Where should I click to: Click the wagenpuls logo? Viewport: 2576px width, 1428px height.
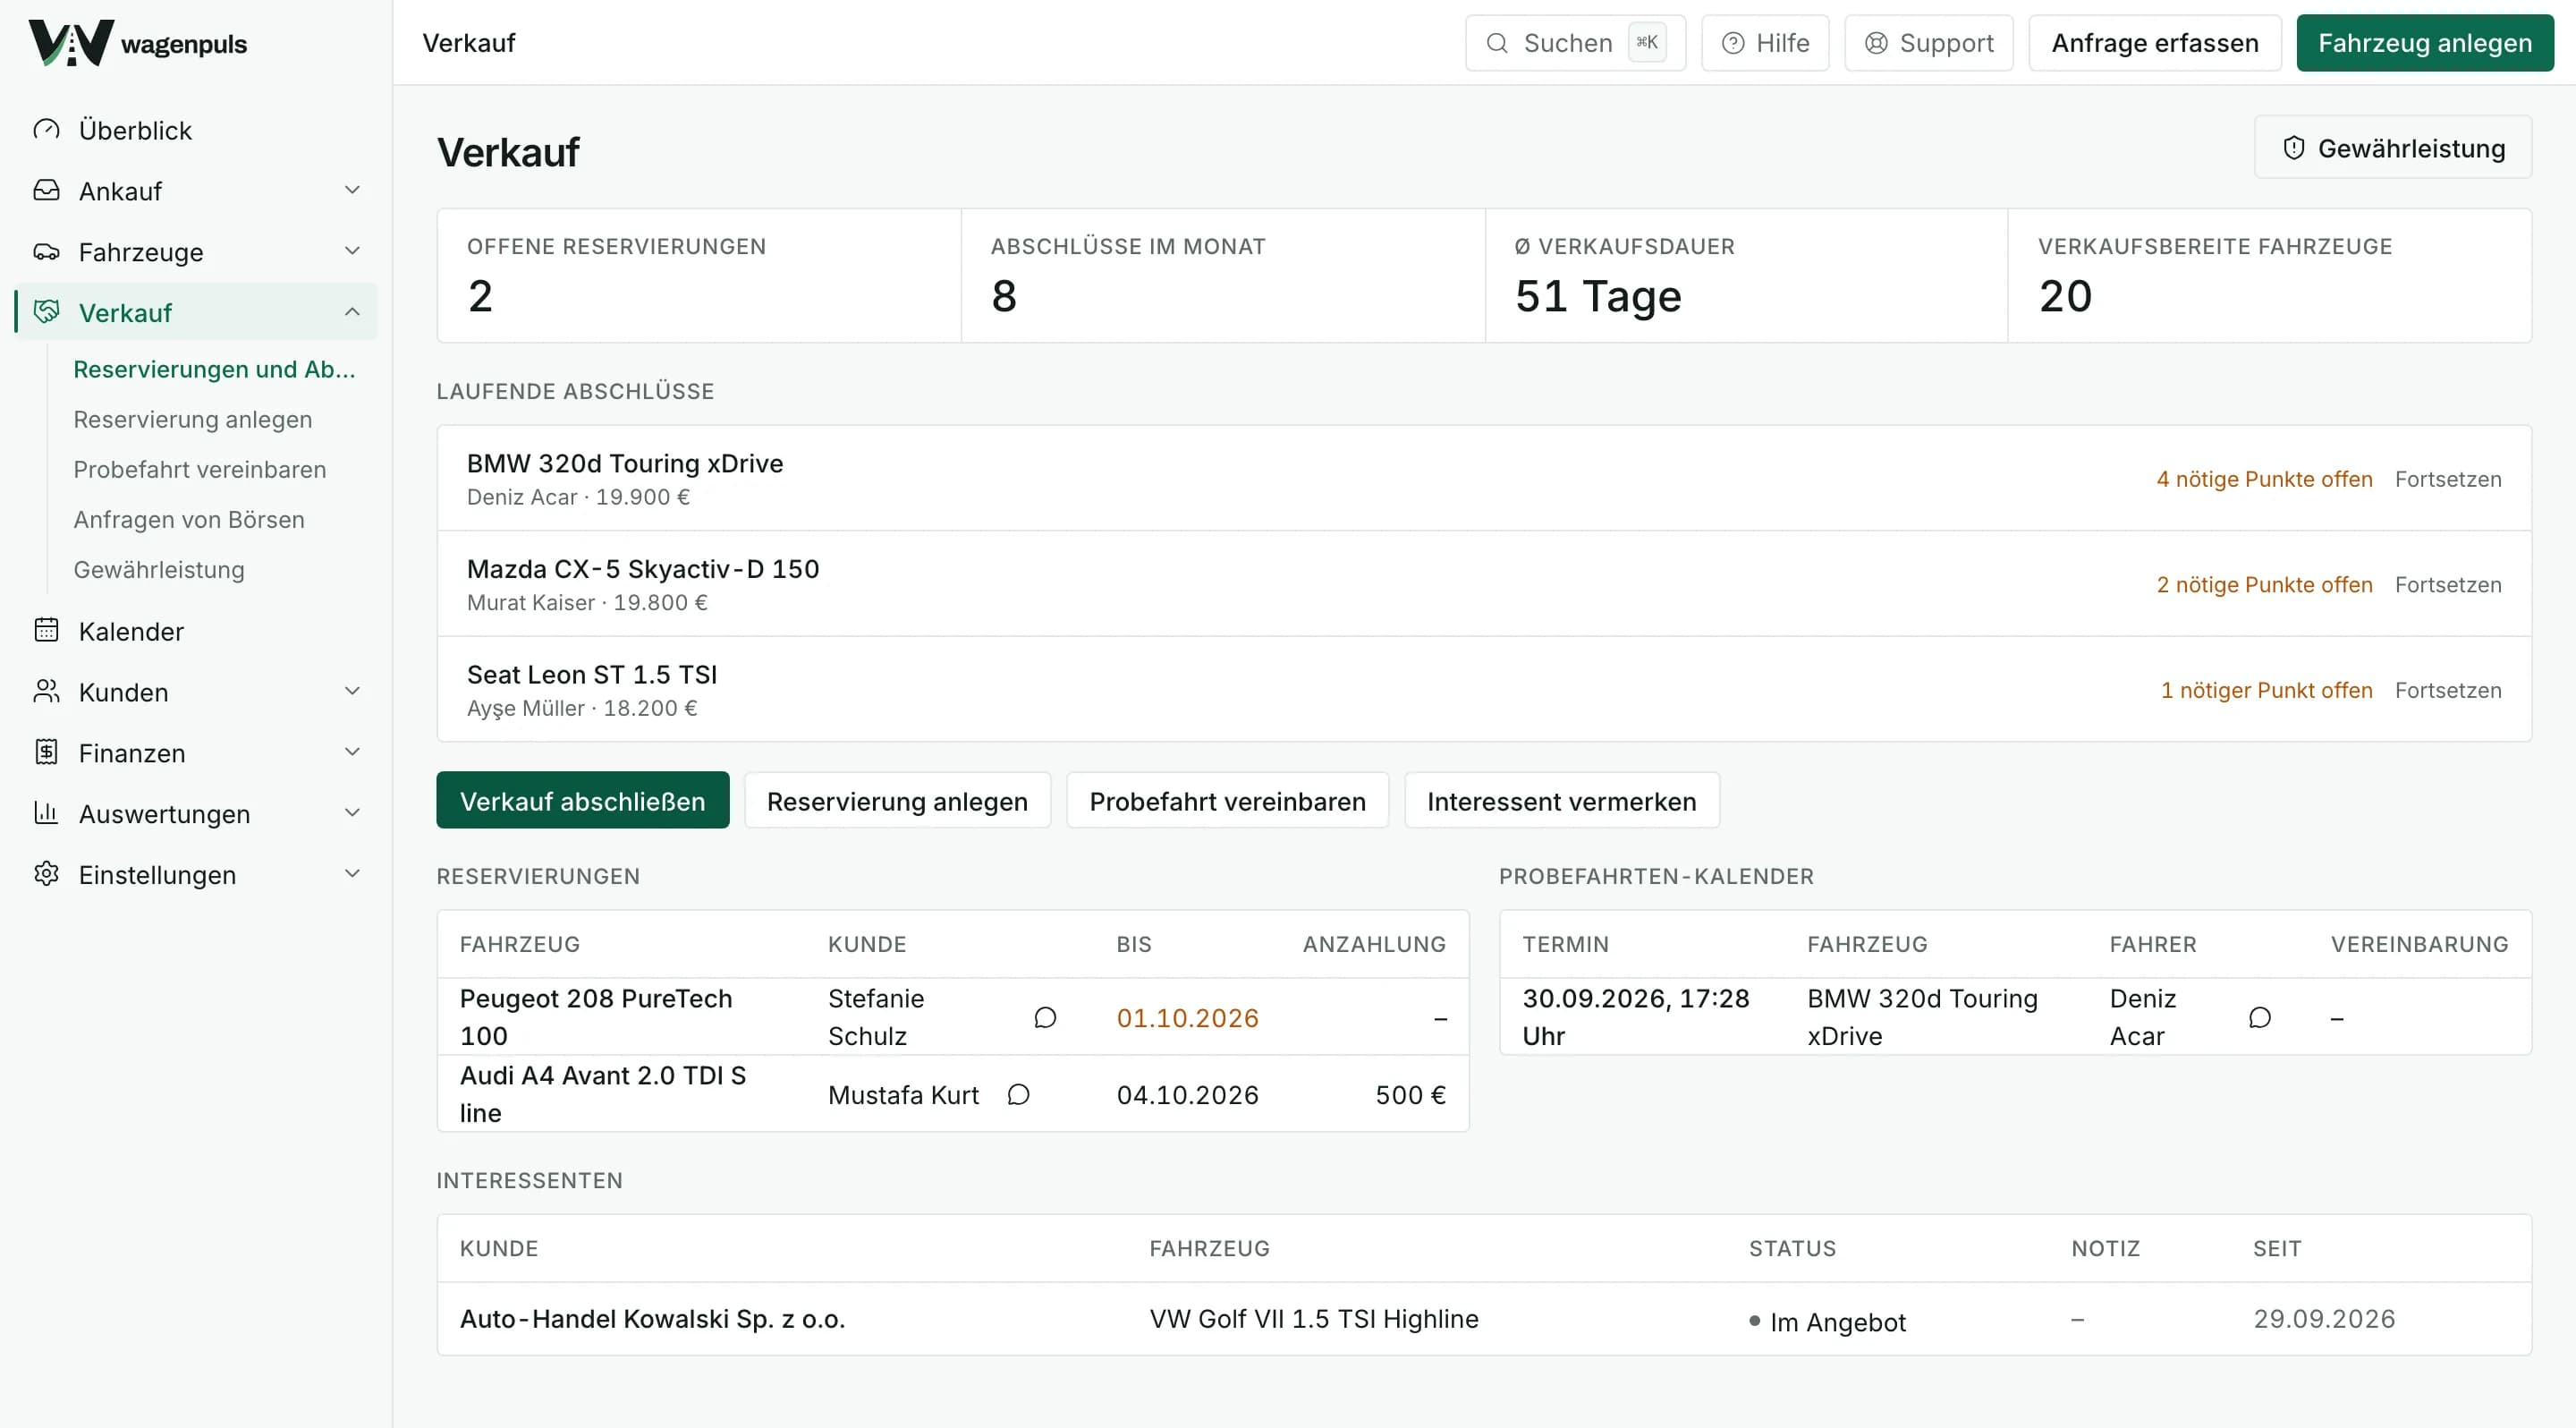point(138,43)
